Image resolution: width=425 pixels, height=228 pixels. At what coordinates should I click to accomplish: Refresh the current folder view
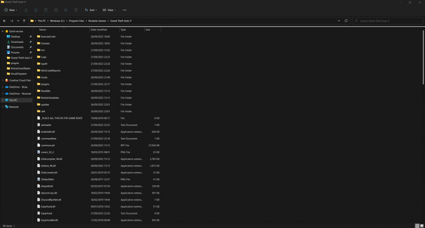(346, 21)
